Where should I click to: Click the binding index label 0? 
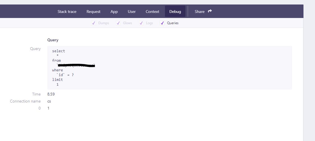tap(40, 108)
